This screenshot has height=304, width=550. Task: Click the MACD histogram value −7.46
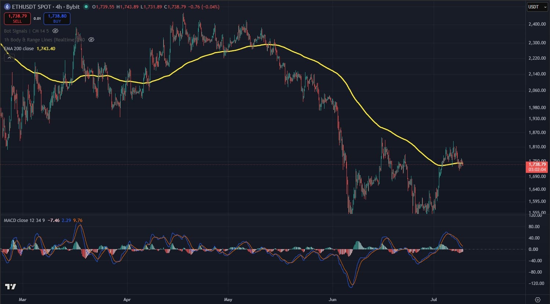pyautogui.click(x=54, y=220)
